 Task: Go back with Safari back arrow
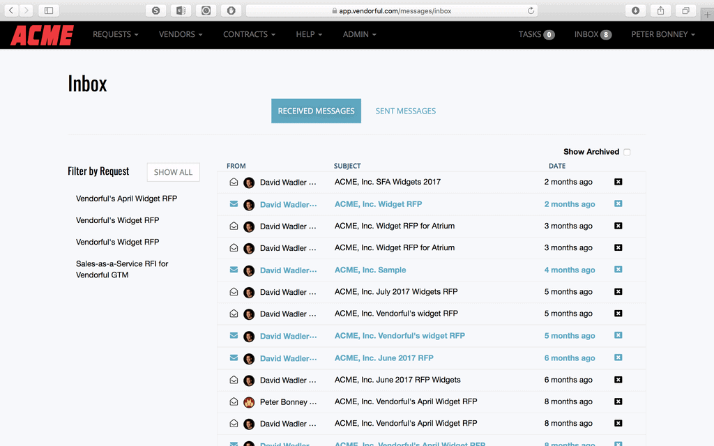(11, 10)
